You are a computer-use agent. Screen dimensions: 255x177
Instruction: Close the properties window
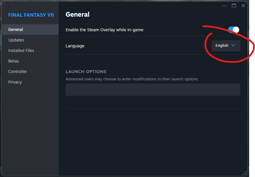click(243, 6)
